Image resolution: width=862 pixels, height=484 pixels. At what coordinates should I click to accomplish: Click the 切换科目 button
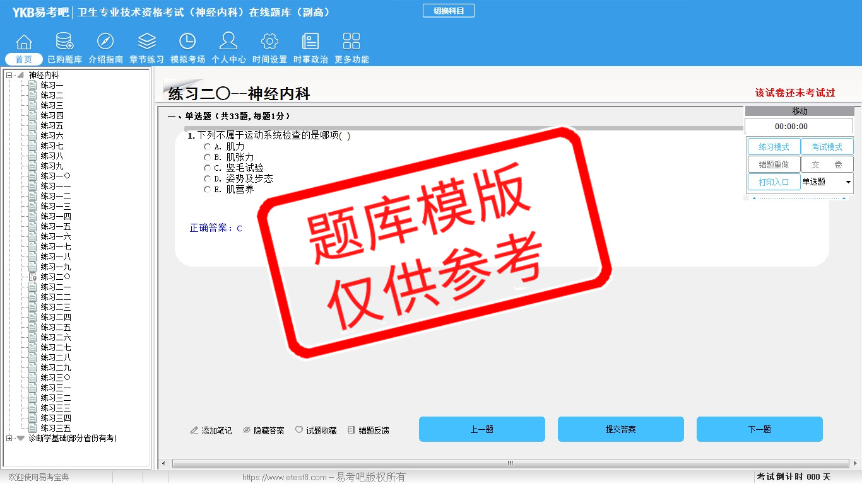(x=448, y=11)
